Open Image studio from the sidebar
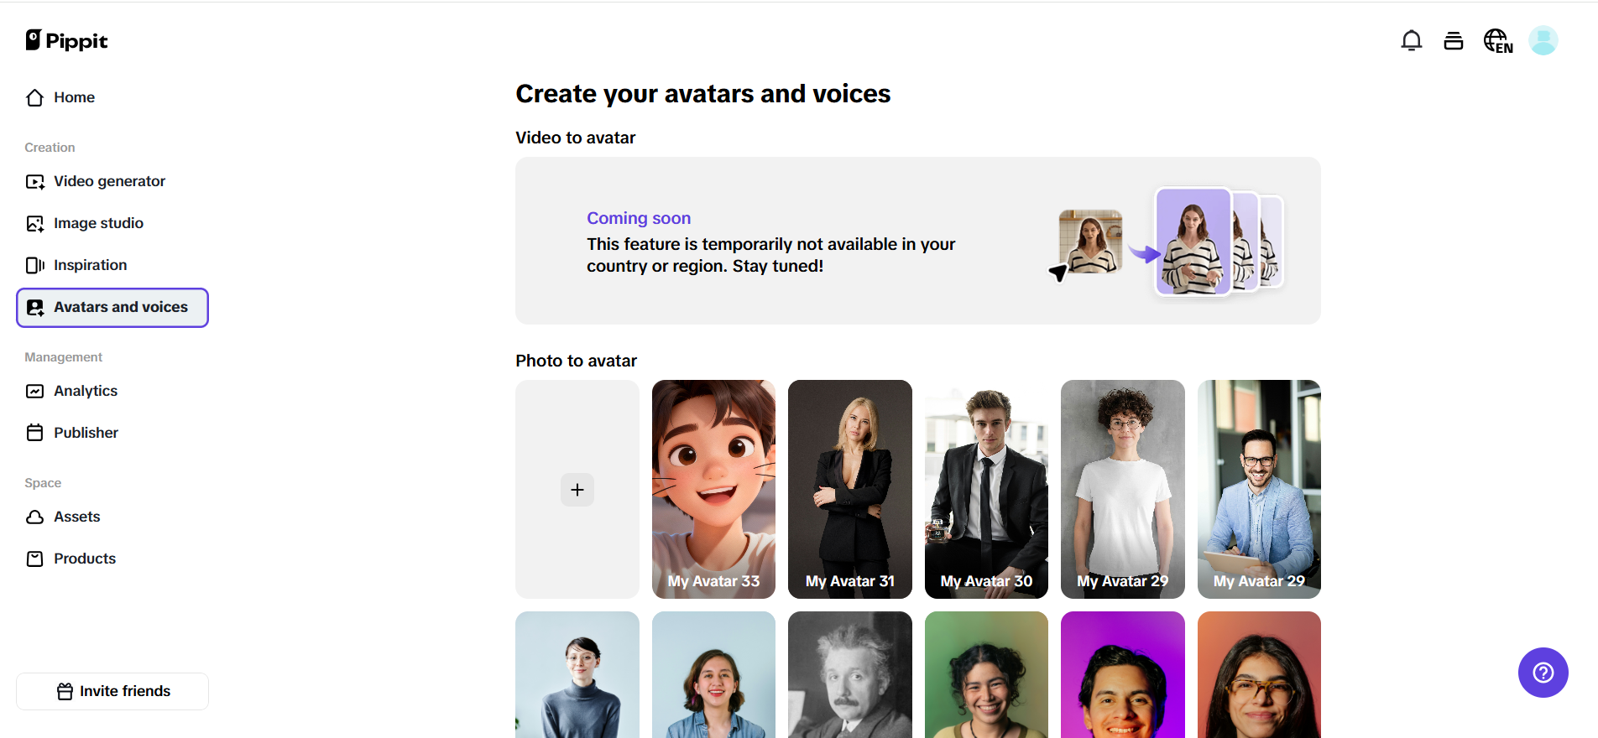The width and height of the screenshot is (1598, 738). click(x=98, y=223)
